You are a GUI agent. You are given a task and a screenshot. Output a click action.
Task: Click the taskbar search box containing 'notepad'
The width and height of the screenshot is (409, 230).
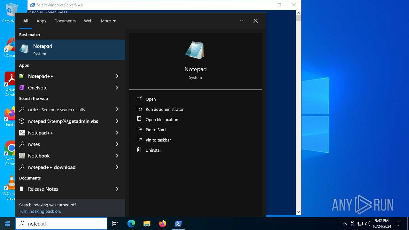point(61,224)
